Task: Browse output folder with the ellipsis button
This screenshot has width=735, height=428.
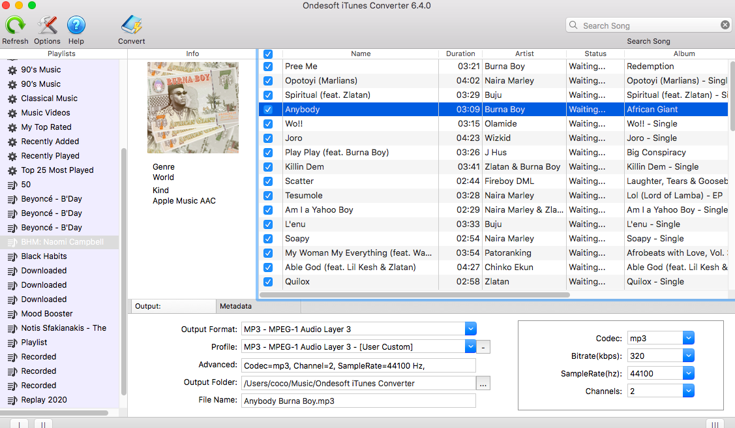Action: point(483,384)
